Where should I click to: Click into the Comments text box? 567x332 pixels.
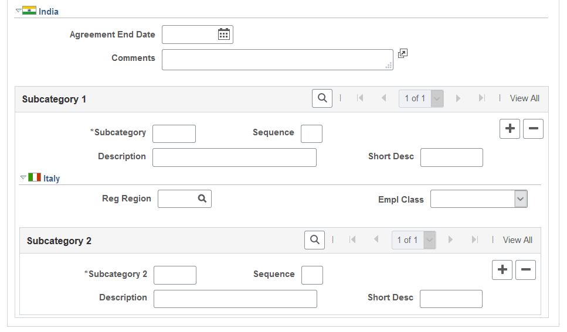coord(277,60)
